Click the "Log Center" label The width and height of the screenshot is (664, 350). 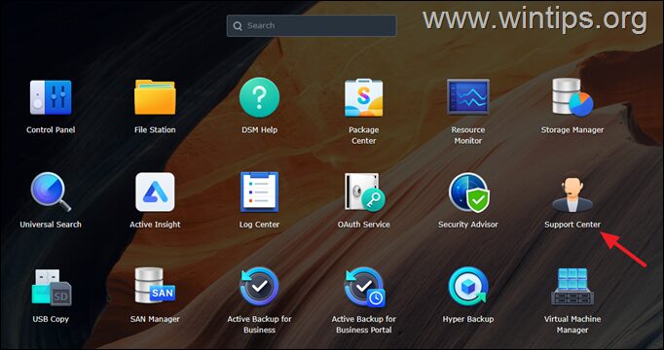[259, 225]
